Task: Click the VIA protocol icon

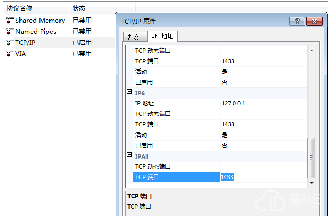Action: click(x=9, y=54)
